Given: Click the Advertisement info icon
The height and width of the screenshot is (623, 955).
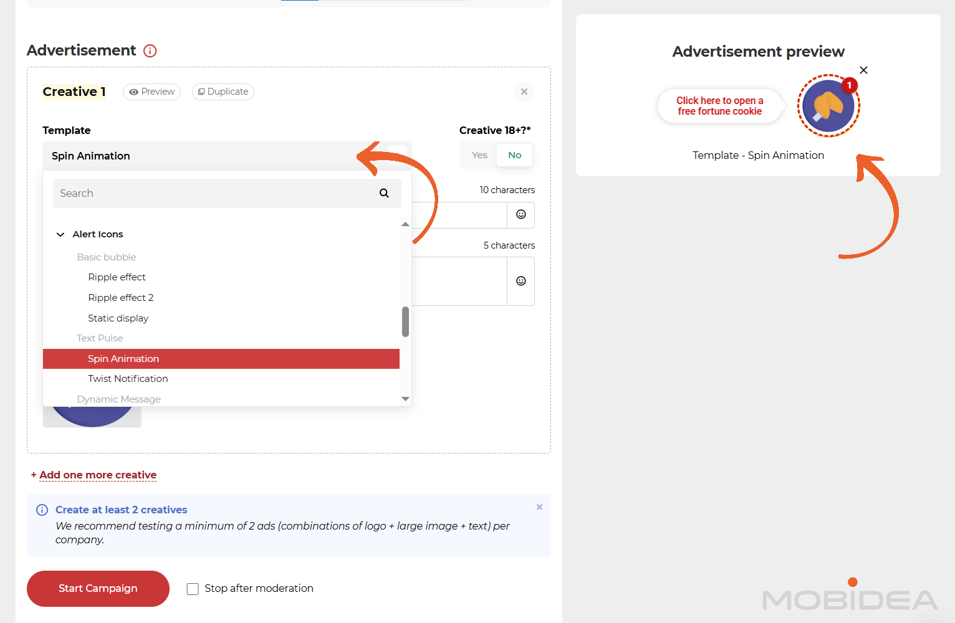Looking at the screenshot, I should (150, 51).
